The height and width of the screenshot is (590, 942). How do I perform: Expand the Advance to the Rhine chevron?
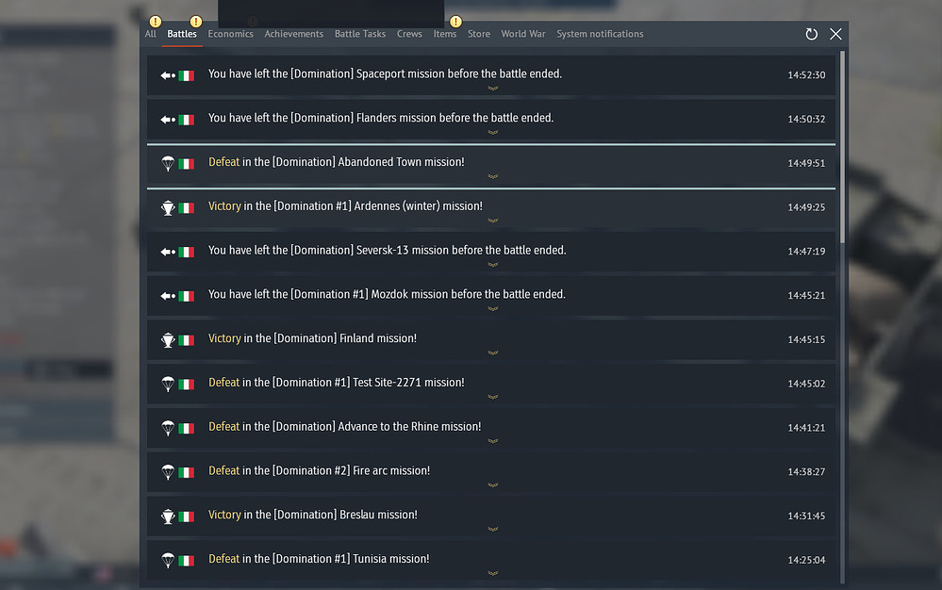coord(492,441)
